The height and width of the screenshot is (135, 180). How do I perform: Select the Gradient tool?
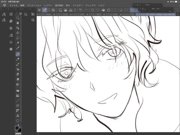pos(18,96)
